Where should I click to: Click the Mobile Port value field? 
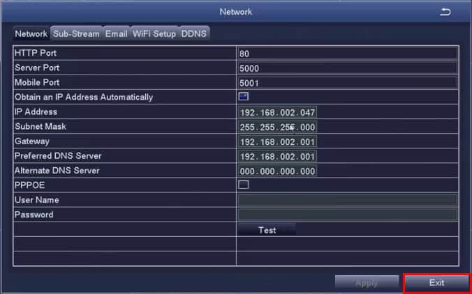click(347, 82)
